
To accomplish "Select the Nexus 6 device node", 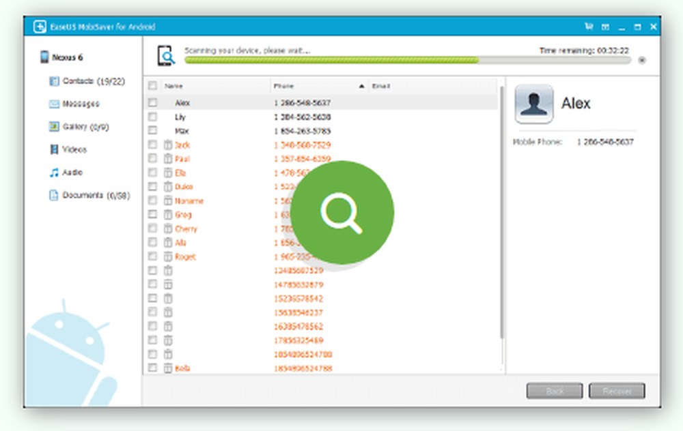I will coord(66,58).
